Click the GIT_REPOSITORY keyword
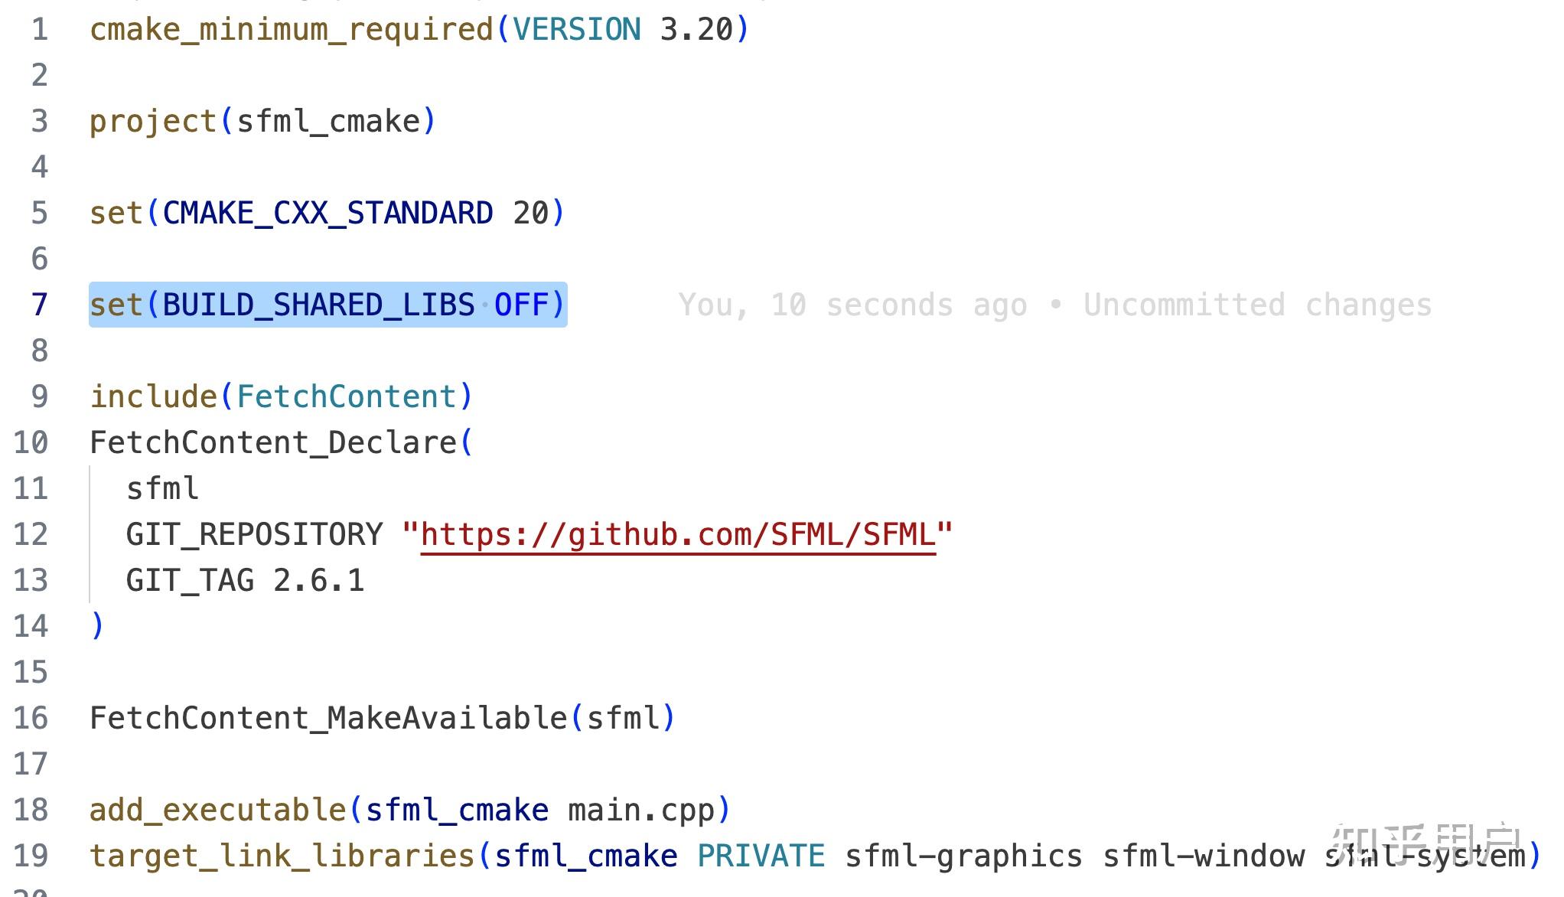The height and width of the screenshot is (897, 1564). [254, 534]
